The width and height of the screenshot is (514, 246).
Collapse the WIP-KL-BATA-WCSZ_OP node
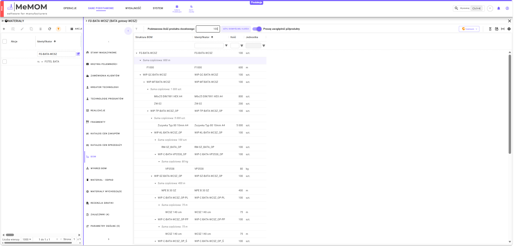pyautogui.click(x=152, y=133)
